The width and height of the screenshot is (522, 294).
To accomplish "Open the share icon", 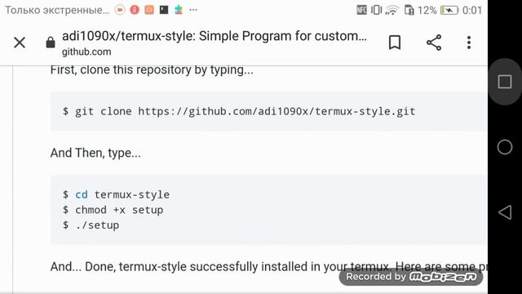I will pyautogui.click(x=434, y=42).
